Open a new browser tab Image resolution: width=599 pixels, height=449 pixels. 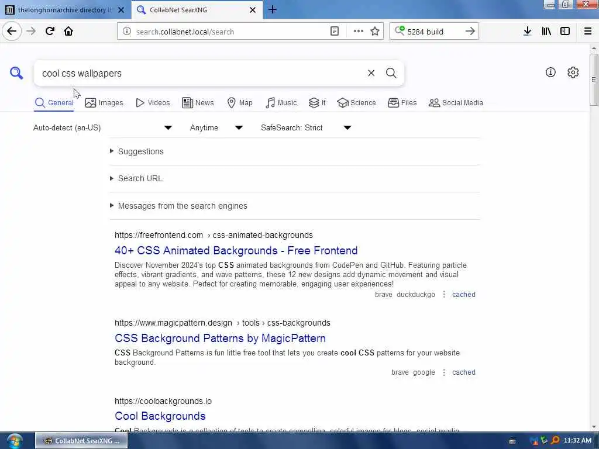[273, 9]
